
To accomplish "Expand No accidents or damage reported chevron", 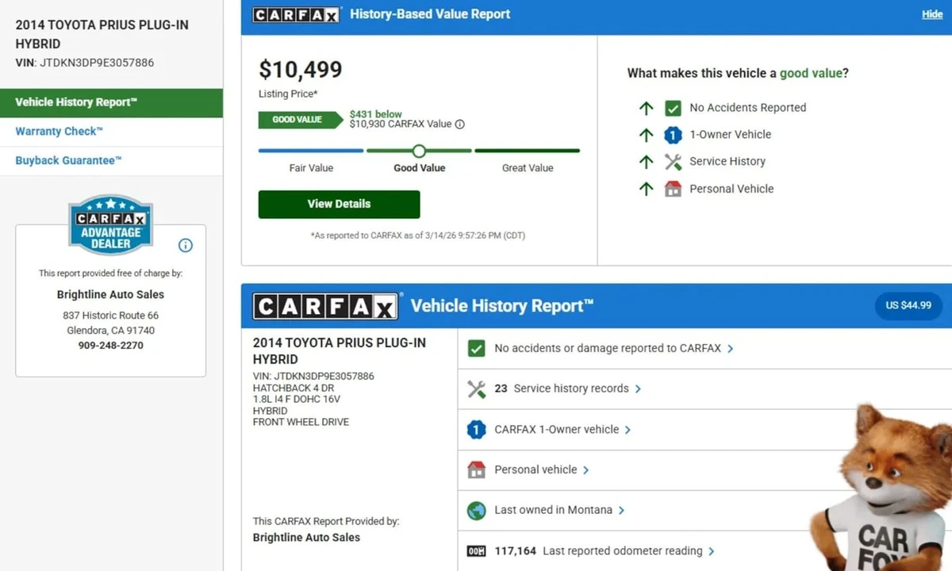I will coord(731,349).
